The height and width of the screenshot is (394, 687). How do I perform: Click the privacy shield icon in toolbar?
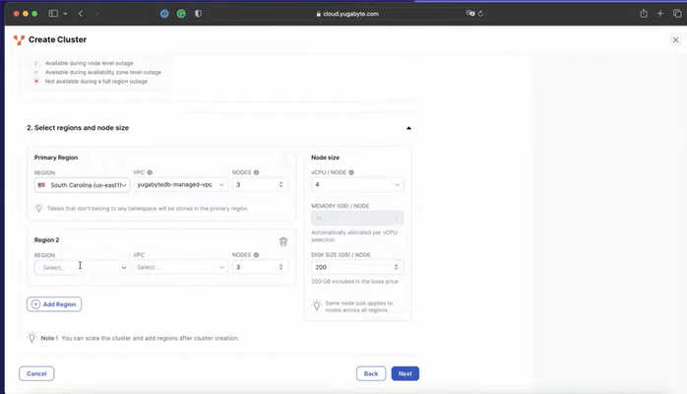198,14
